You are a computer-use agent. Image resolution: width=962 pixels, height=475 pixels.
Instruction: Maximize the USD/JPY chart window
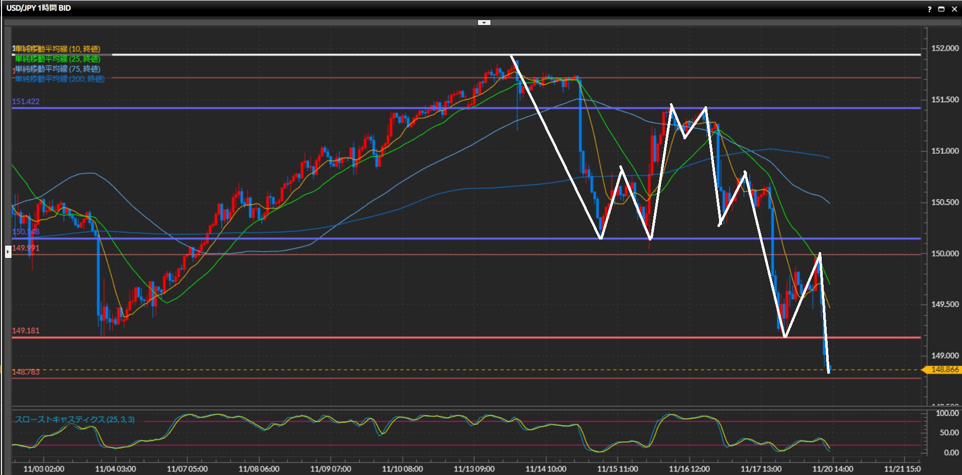click(x=941, y=9)
